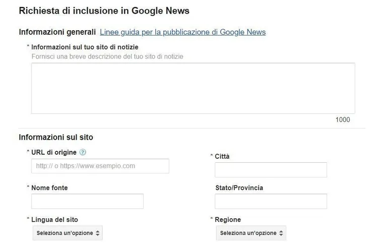Open the Lingua del sito dropdown

68,233
